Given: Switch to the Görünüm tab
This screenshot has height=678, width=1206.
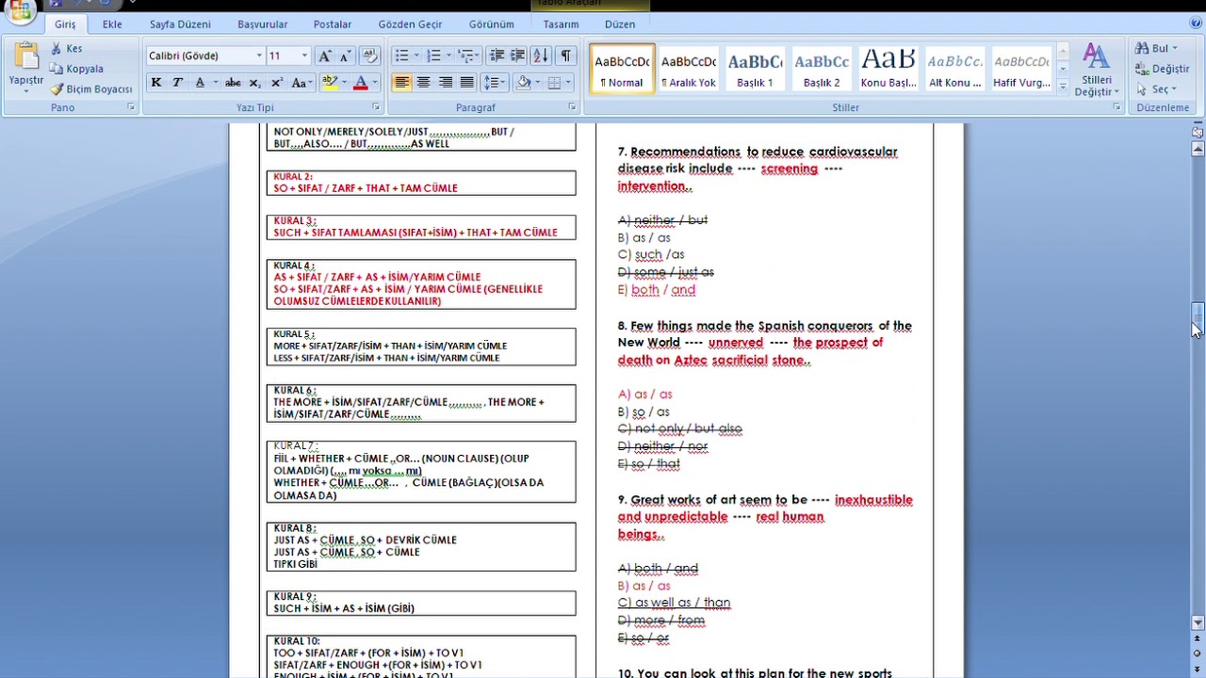Looking at the screenshot, I should click(x=492, y=24).
